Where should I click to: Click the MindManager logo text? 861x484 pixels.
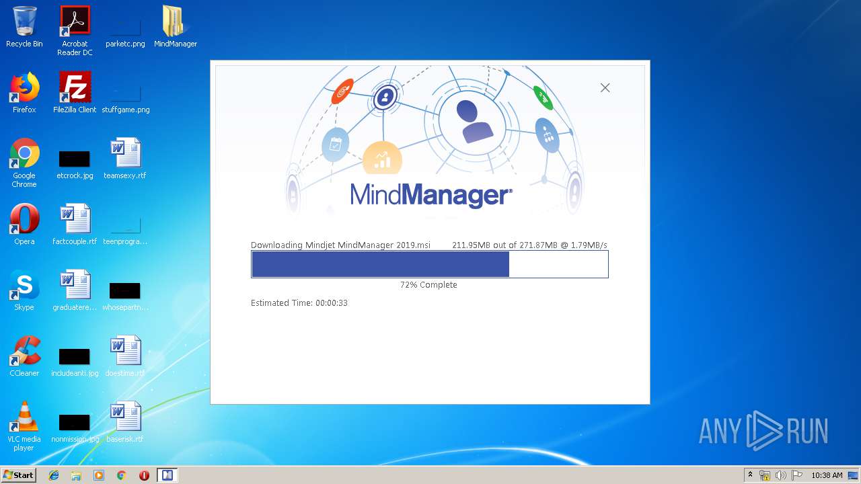pos(431,195)
